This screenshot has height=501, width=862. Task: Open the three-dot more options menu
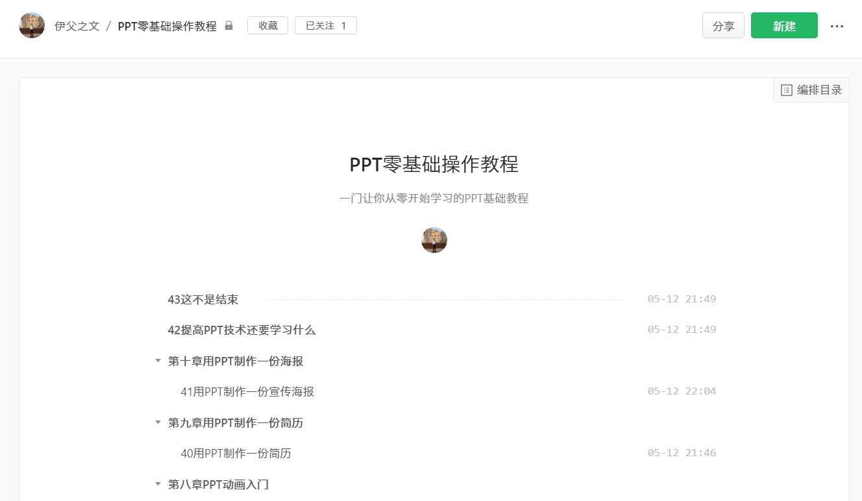837,26
